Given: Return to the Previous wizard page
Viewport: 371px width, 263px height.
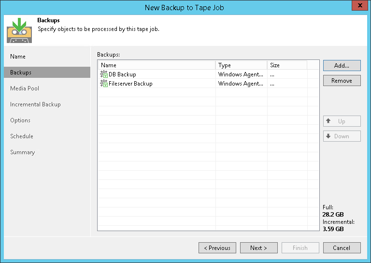Looking at the screenshot, I should pos(217,248).
